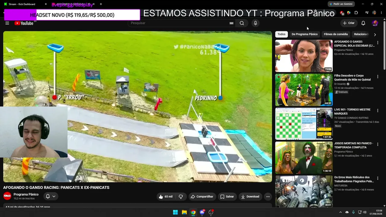Open Discord from the taskbar

[202, 212]
